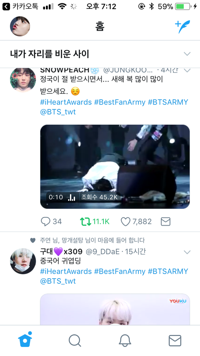
Task: Open the Messages envelope tab
Action: [175, 341]
